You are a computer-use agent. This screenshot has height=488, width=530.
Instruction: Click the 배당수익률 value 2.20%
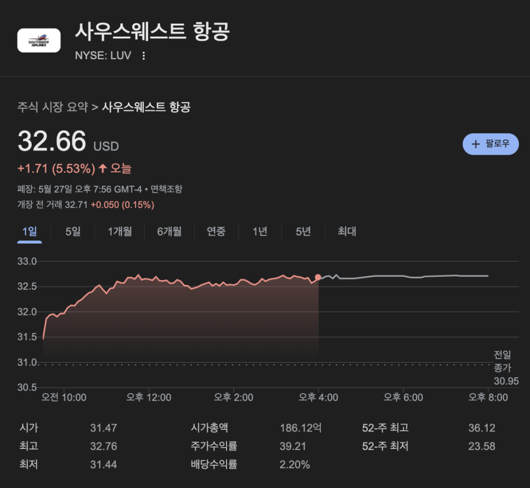[x=295, y=464]
